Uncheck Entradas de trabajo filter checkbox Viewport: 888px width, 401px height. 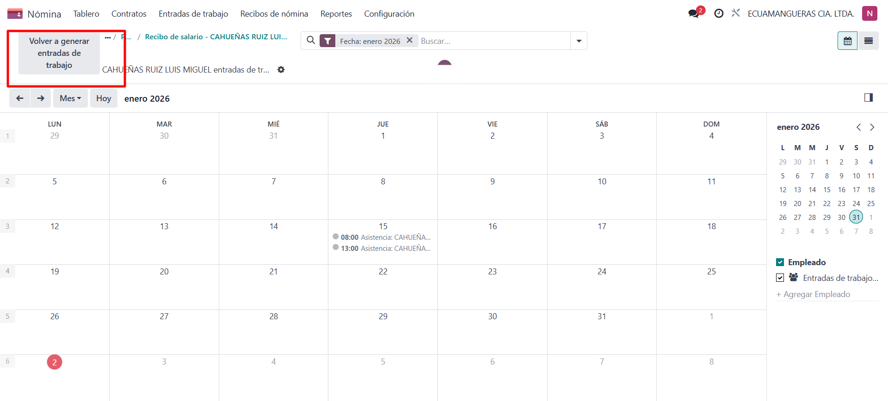[x=780, y=278]
